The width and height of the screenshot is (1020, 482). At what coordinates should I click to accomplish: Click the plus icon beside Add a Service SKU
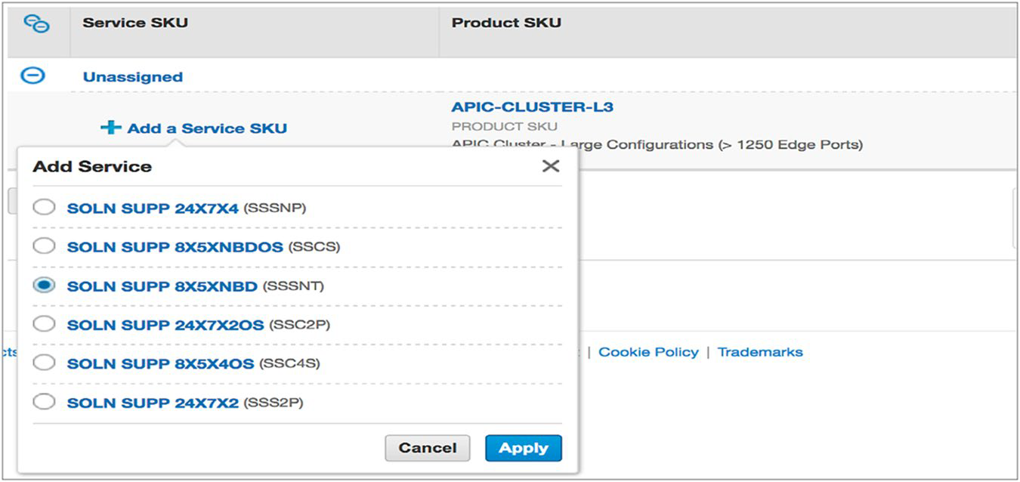[x=110, y=128]
